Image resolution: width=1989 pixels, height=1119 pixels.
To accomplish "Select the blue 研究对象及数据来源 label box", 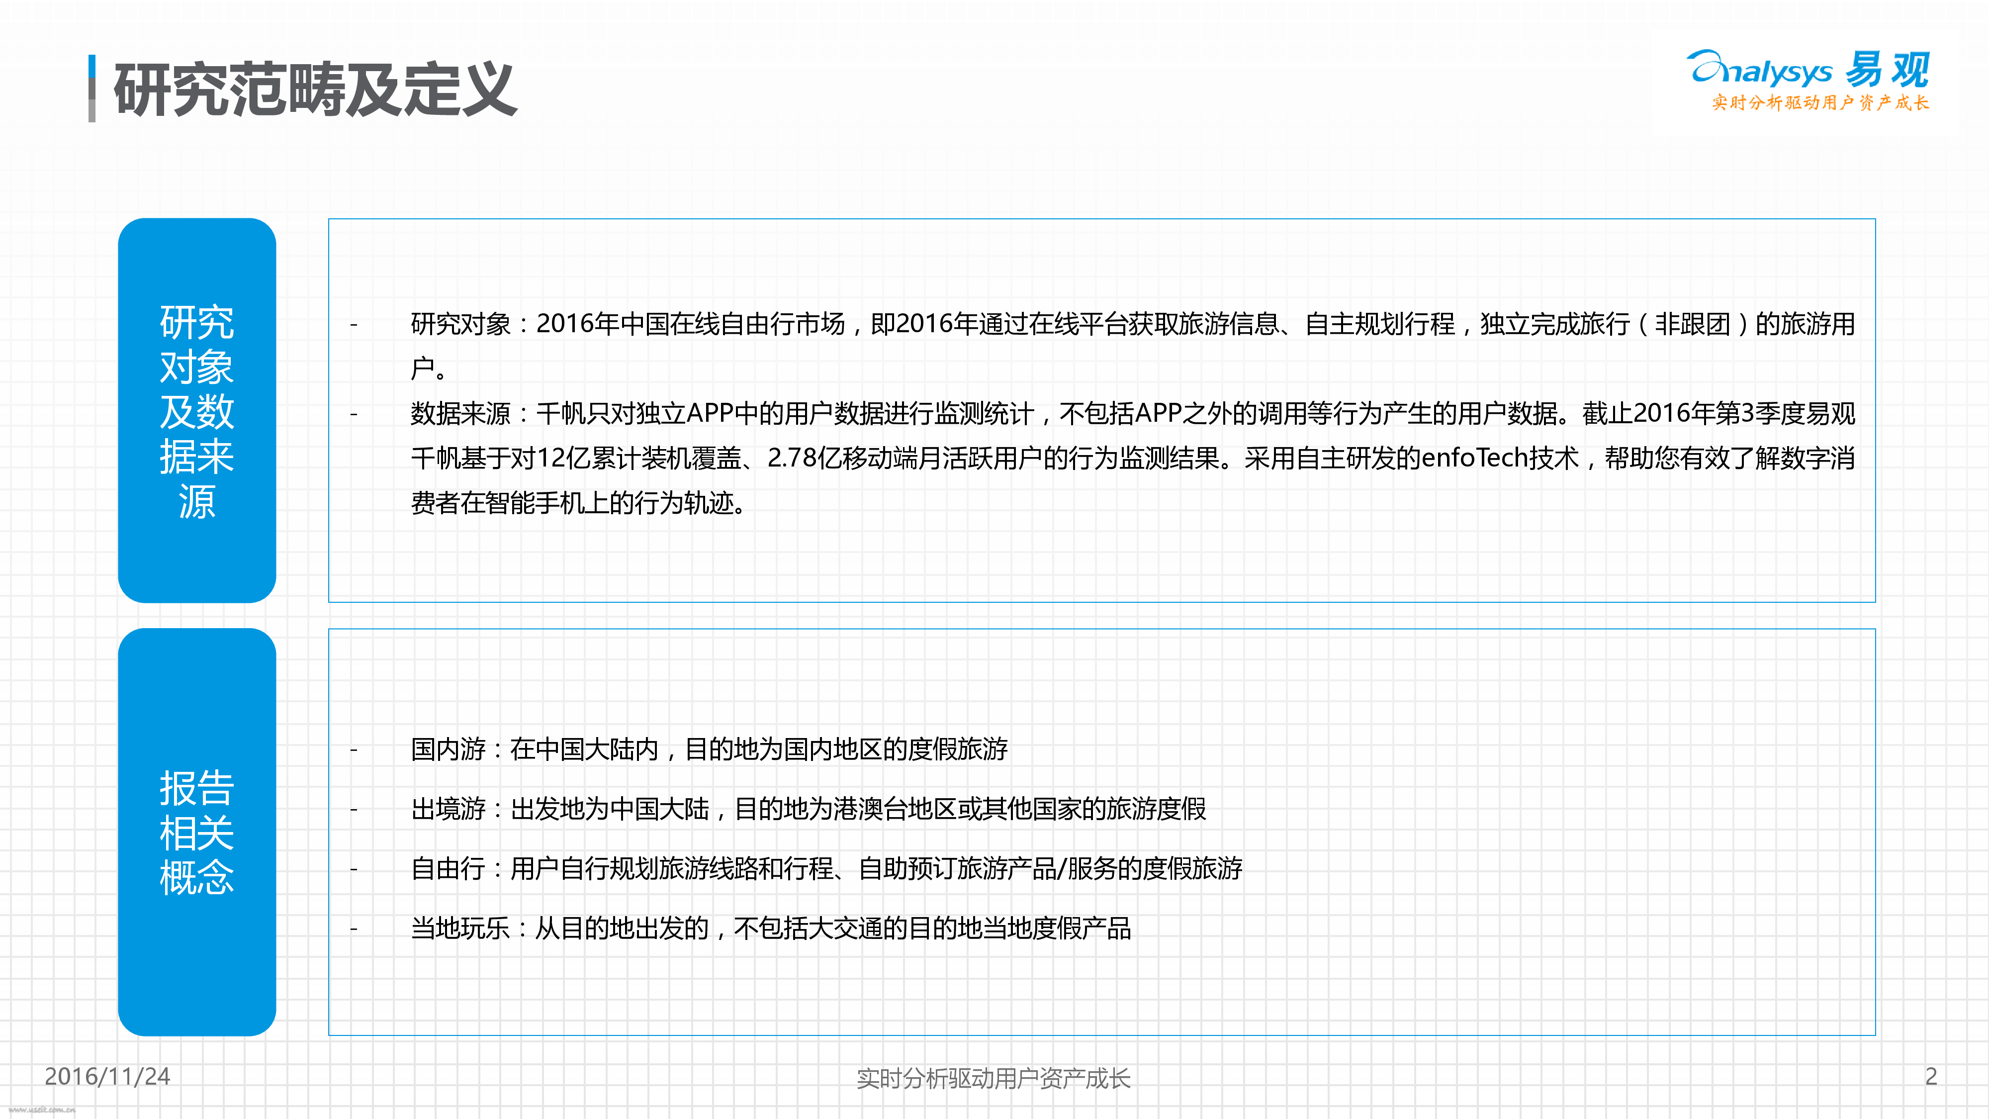I will [197, 410].
